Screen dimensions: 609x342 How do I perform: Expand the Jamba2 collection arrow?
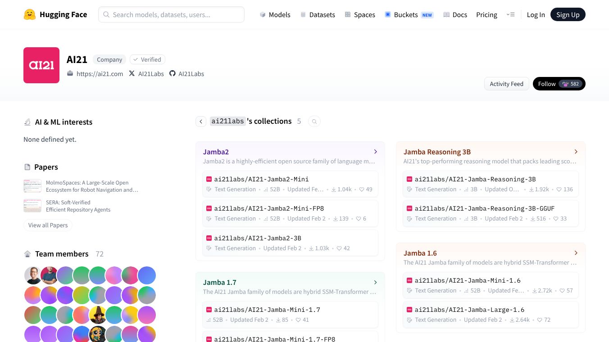coord(375,152)
